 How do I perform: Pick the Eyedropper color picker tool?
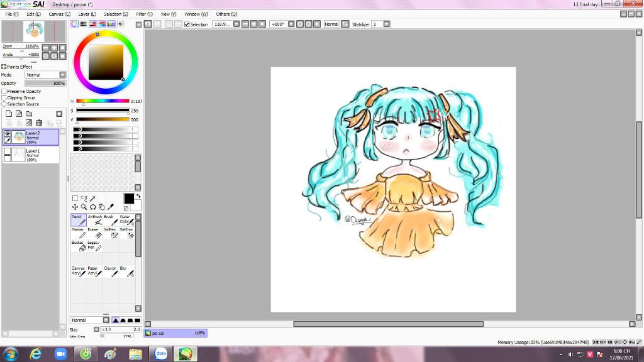coord(111,207)
